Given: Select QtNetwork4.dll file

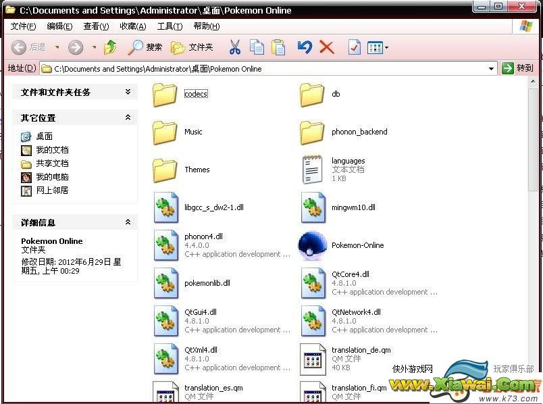Looking at the screenshot, I should [x=369, y=321].
